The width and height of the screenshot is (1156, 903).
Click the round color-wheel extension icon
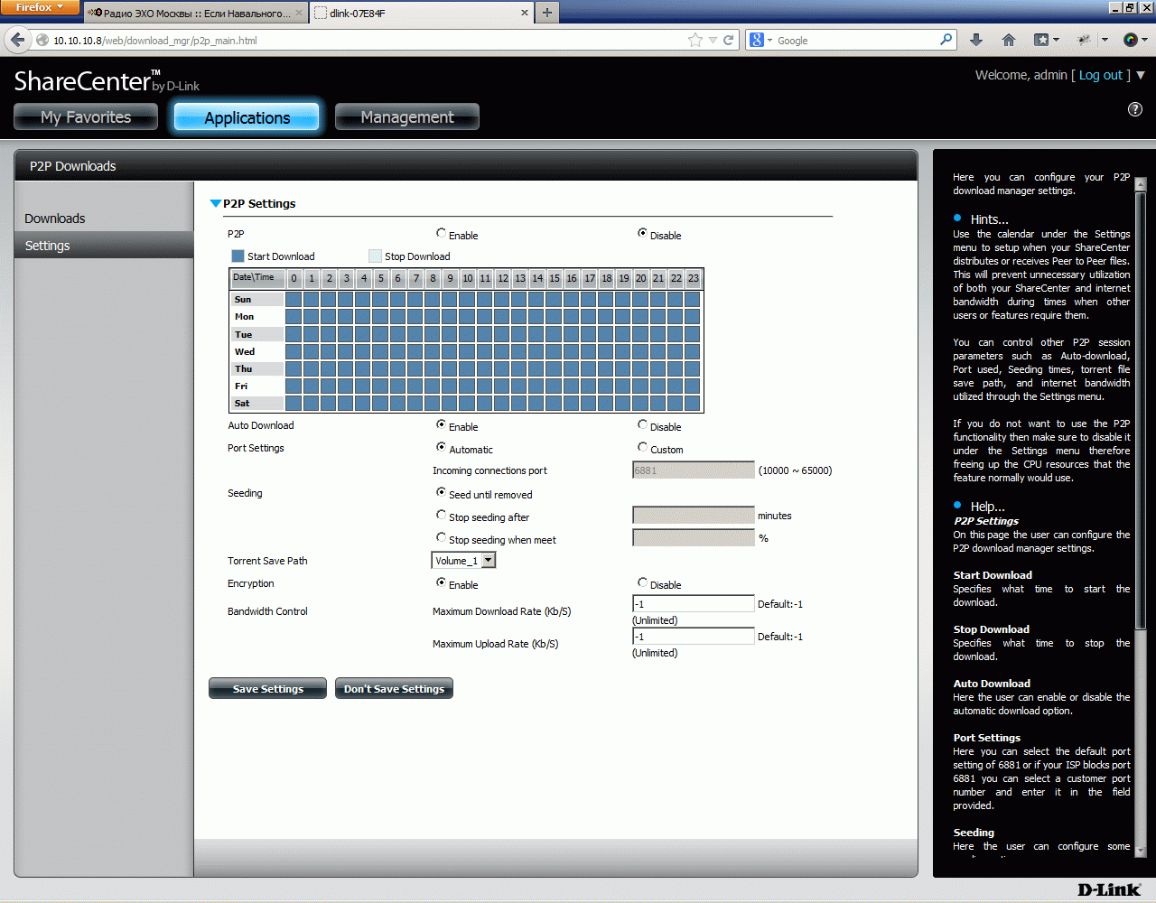pos(1130,40)
